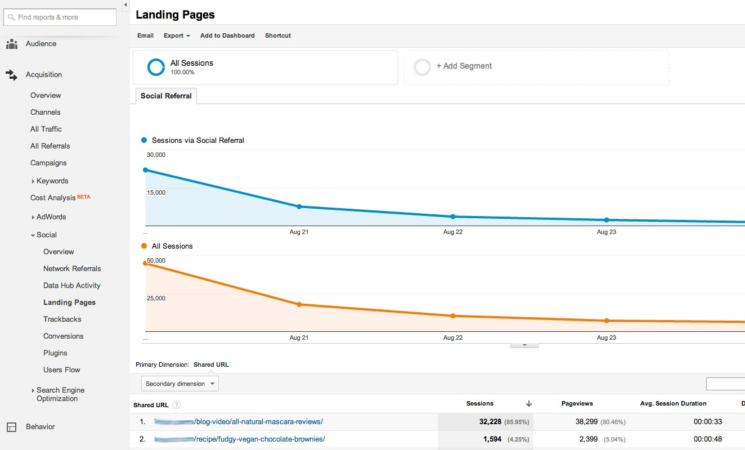Click the Add Segment circle toggle

click(422, 66)
